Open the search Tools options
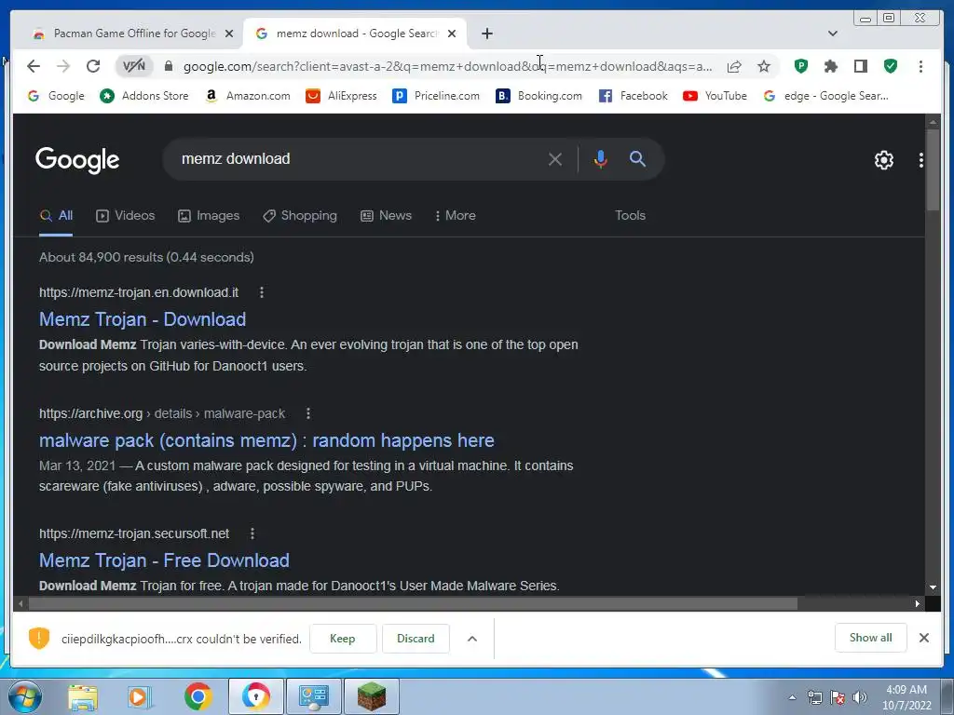Image resolution: width=954 pixels, height=715 pixels. click(630, 215)
